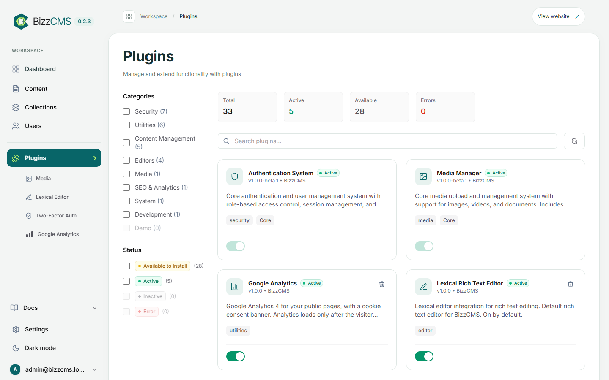
Task: Click the bar chart icon on Google Analytics card
Action: tap(235, 287)
